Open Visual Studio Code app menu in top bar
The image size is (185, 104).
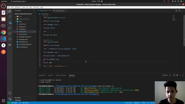coord(18,1)
